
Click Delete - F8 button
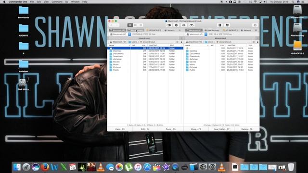(x=247, y=129)
